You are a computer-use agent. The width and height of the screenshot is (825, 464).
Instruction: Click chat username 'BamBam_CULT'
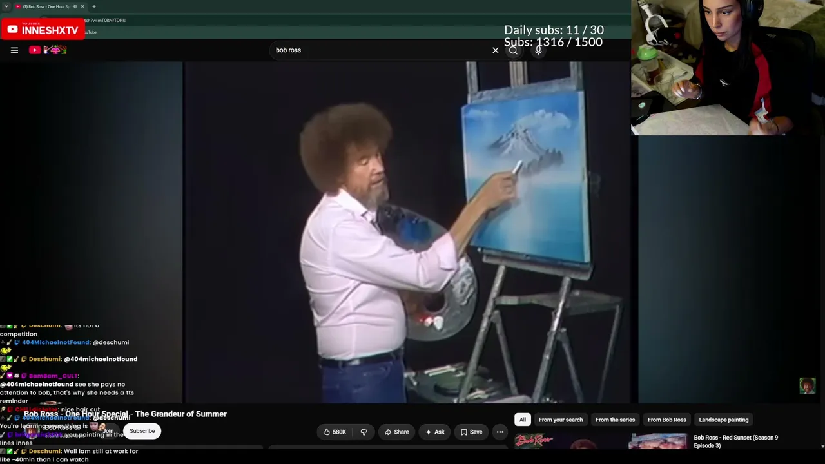(x=53, y=376)
